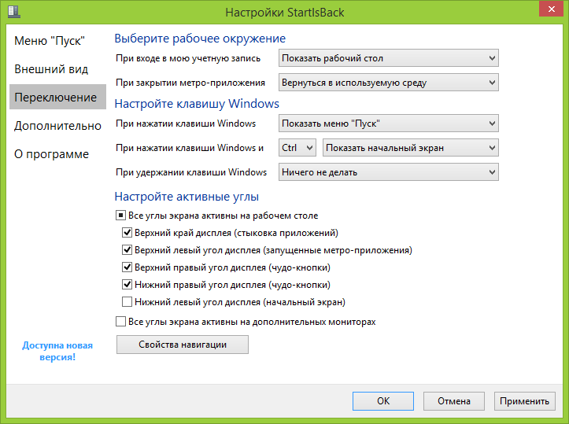Click the Выберите рабочее окружение heading
The height and width of the screenshot is (424, 569).
[200, 39]
